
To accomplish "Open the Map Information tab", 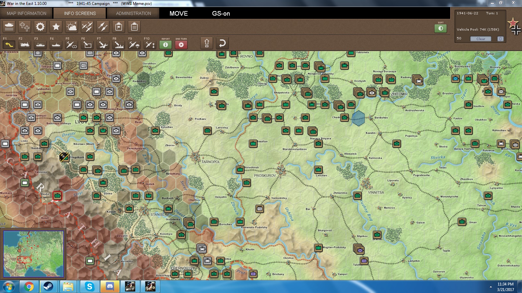I will point(26,13).
